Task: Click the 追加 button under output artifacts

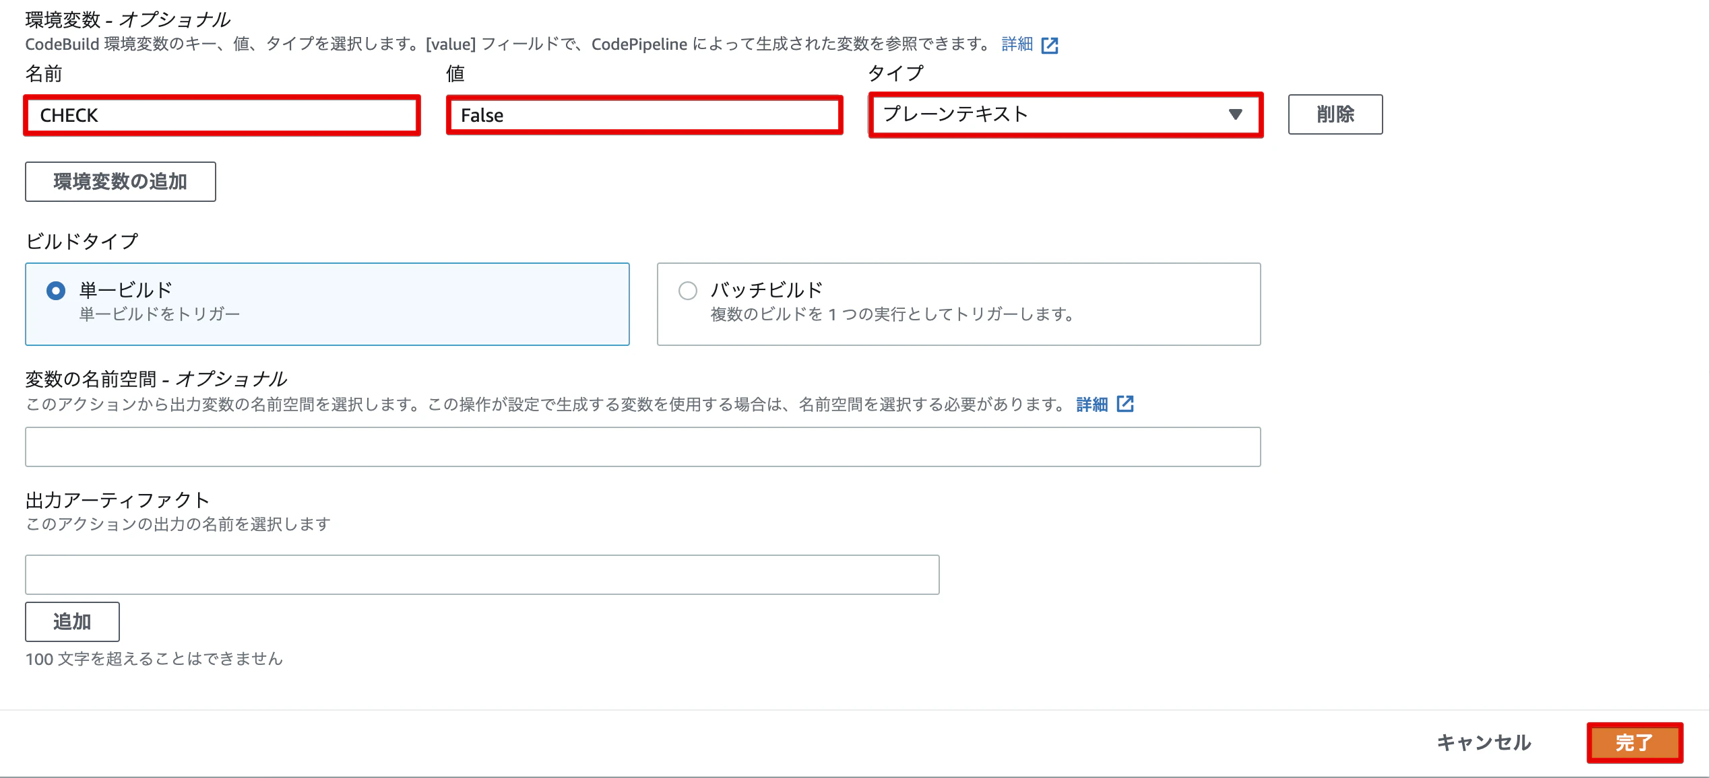Action: click(72, 621)
